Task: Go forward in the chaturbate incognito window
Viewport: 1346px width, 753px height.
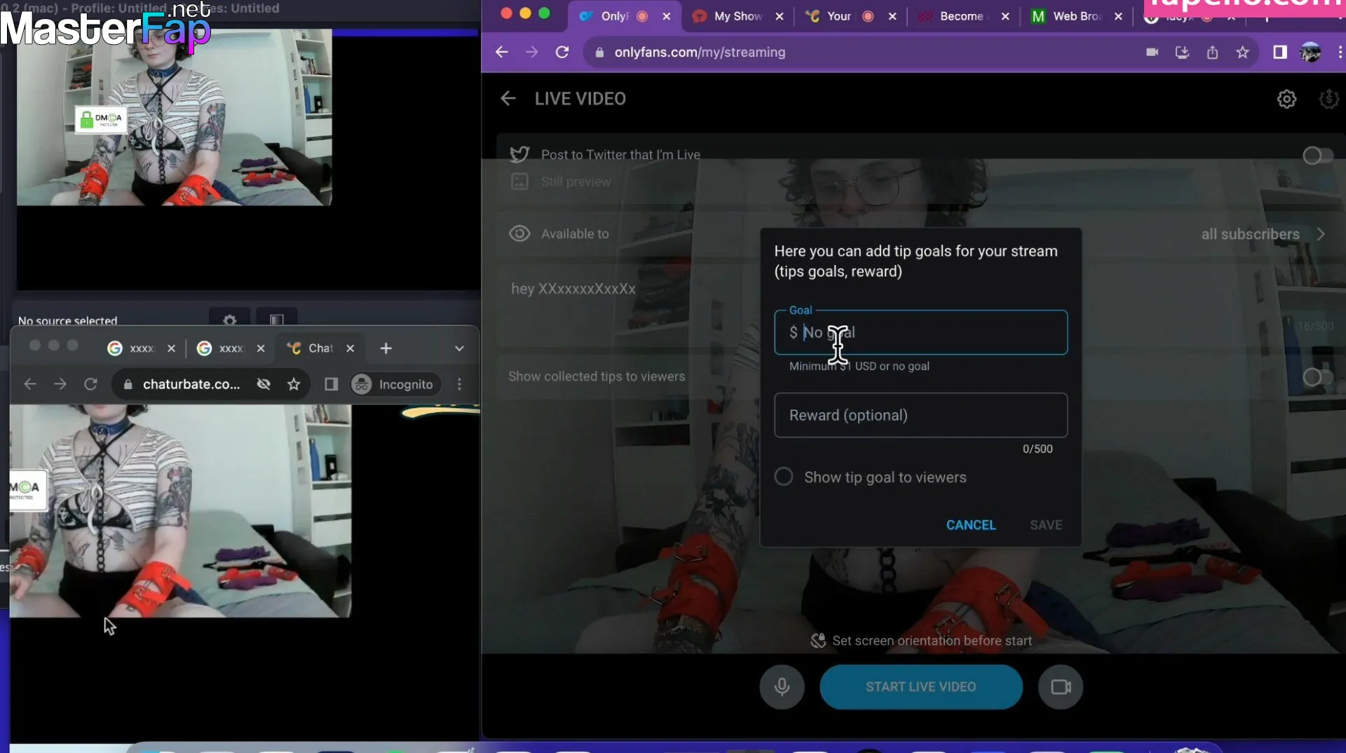Action: tap(60, 384)
